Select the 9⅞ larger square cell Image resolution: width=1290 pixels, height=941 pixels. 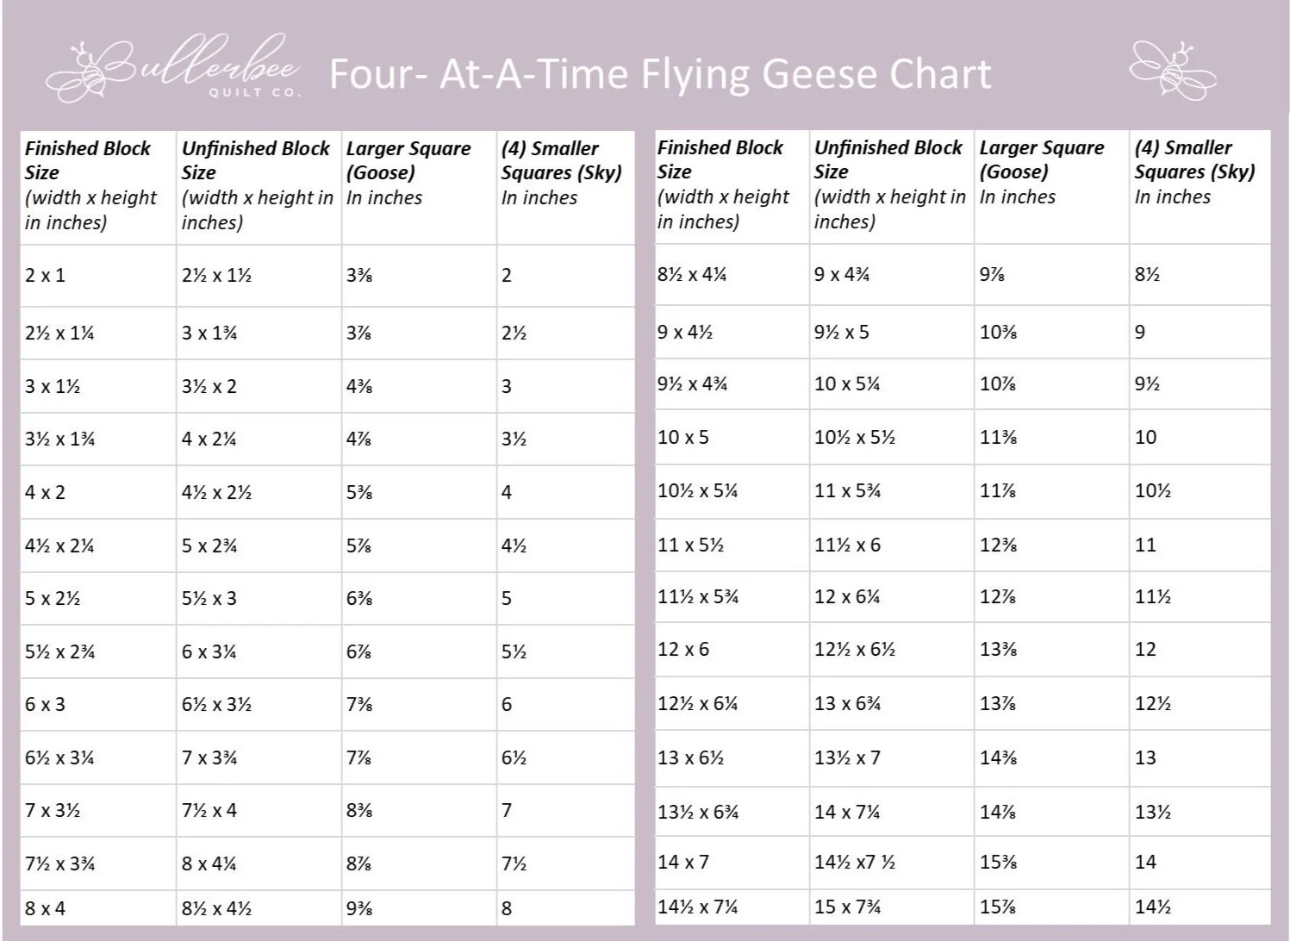point(1051,275)
